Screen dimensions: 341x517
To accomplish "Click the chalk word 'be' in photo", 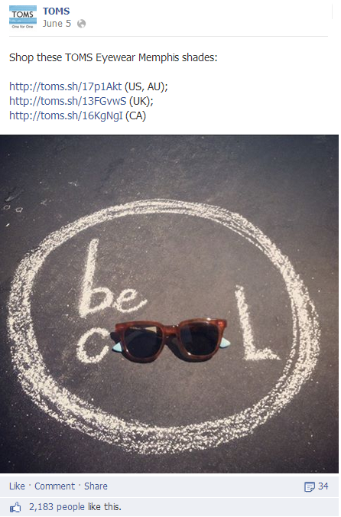I will 110,278.
